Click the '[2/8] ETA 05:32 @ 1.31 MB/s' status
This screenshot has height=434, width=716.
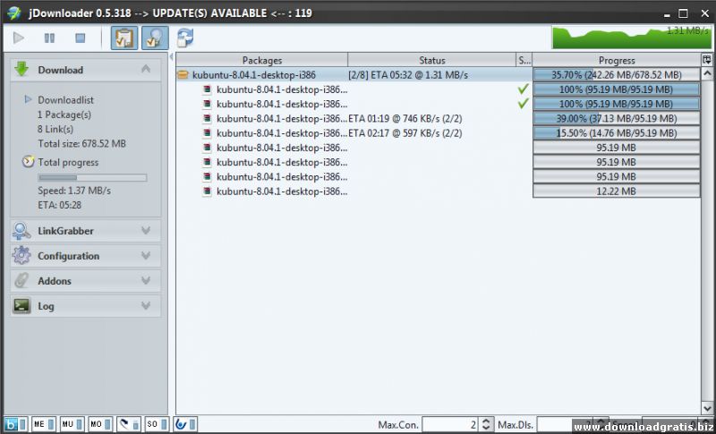[x=408, y=75]
